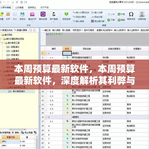Screen dimensions: 149x149
Task: Click the 标志 column header
Action: tap(67, 49)
